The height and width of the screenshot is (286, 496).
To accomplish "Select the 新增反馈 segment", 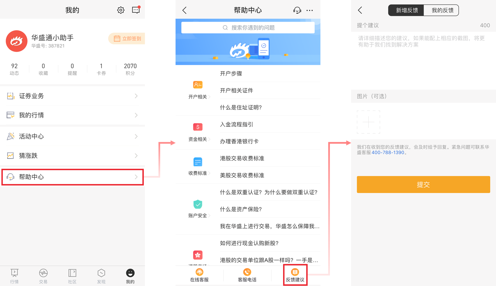I will [x=406, y=10].
